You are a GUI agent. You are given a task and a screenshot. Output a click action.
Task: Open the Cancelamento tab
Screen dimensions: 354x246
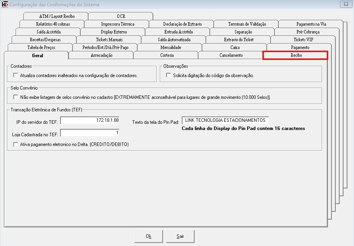click(x=231, y=56)
